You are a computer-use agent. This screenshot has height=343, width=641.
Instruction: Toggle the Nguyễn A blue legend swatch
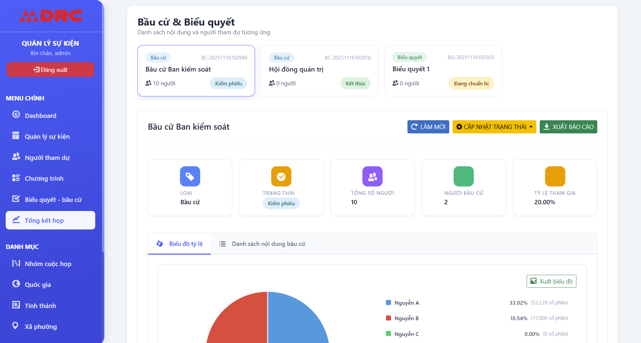388,303
